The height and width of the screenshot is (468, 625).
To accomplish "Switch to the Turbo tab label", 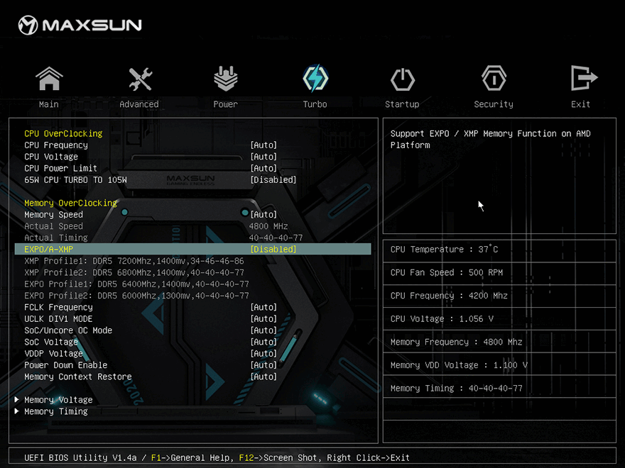I will point(315,104).
